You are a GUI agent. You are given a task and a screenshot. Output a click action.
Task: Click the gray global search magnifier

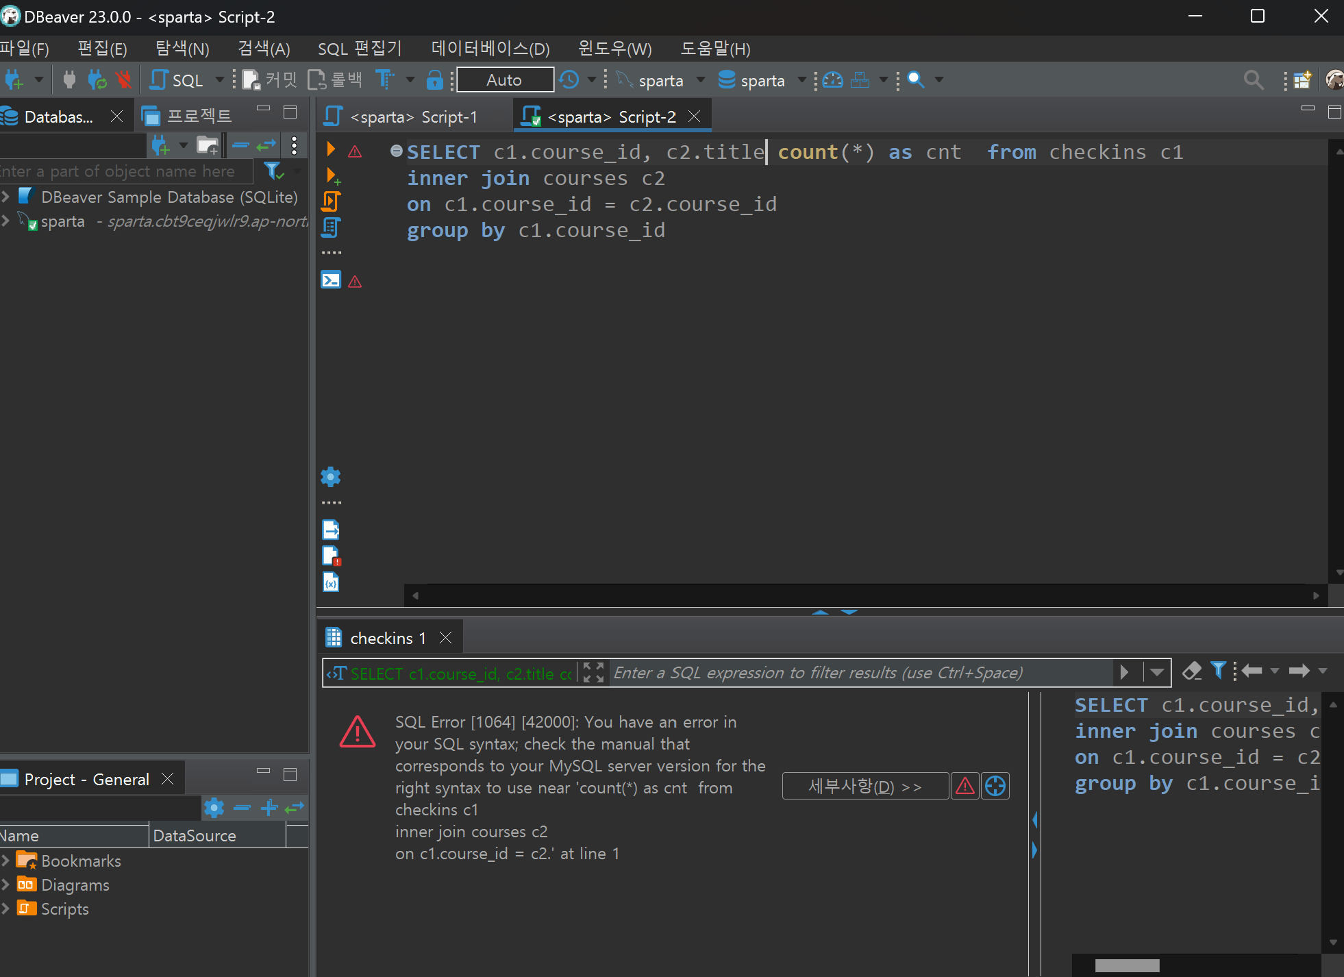point(1254,80)
